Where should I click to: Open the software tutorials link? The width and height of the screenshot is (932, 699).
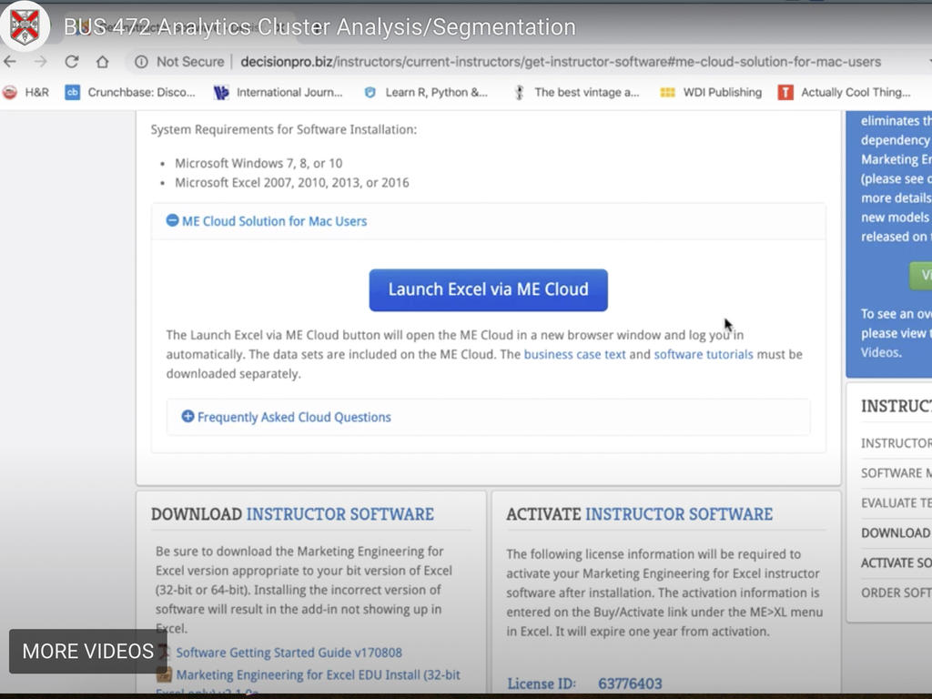[704, 354]
